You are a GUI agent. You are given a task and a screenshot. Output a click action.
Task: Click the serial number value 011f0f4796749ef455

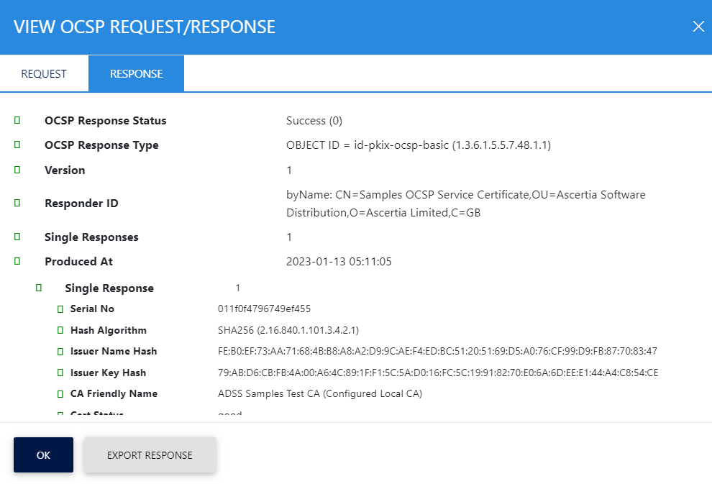pyautogui.click(x=264, y=309)
